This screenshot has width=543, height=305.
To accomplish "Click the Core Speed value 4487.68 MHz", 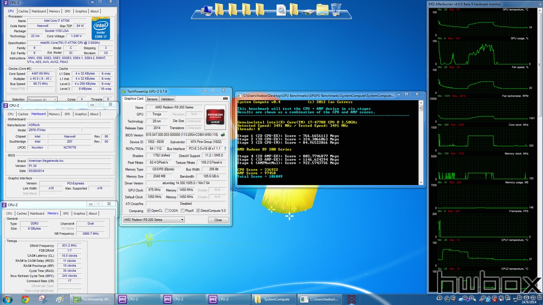I will 41,74.
